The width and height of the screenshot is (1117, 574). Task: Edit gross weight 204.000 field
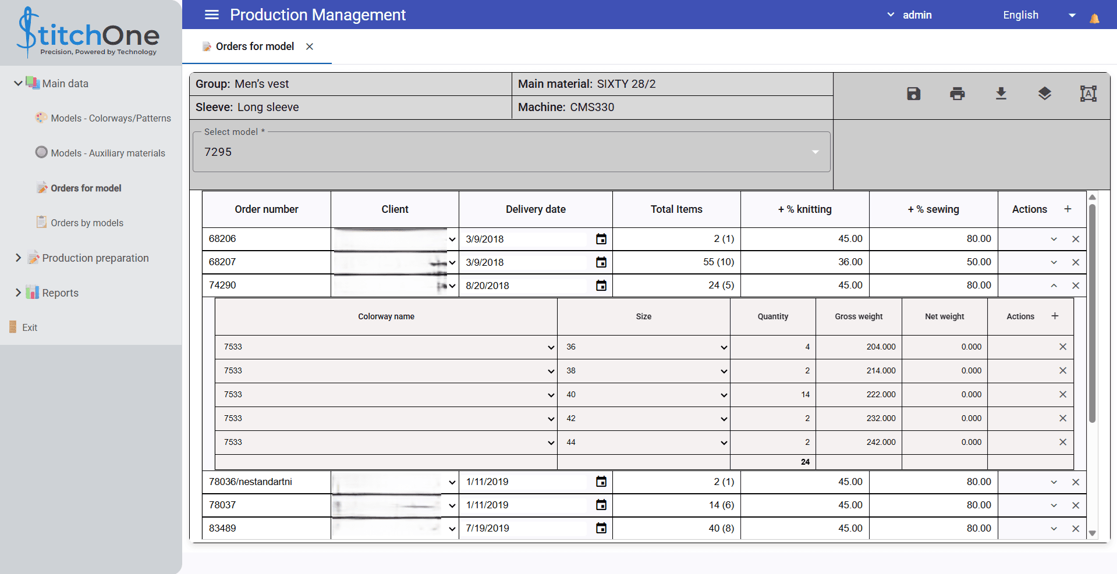click(859, 347)
